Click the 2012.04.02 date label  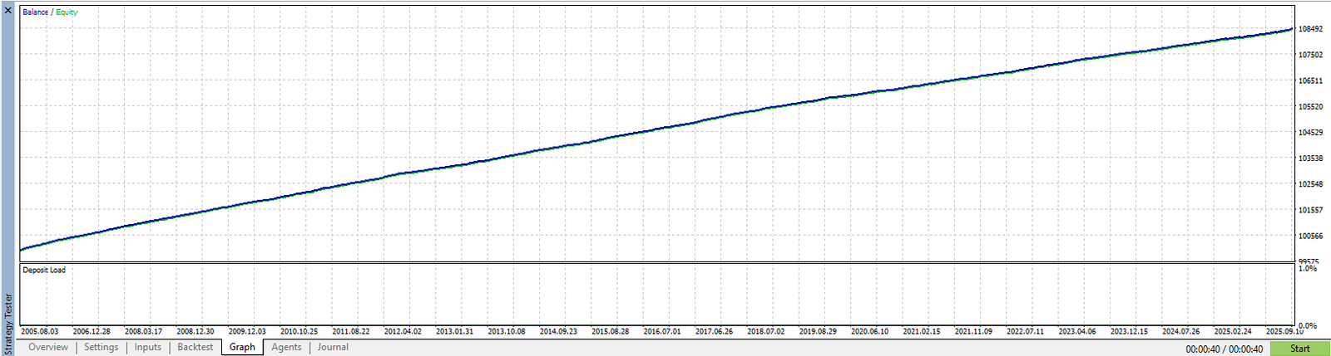pyautogui.click(x=403, y=332)
